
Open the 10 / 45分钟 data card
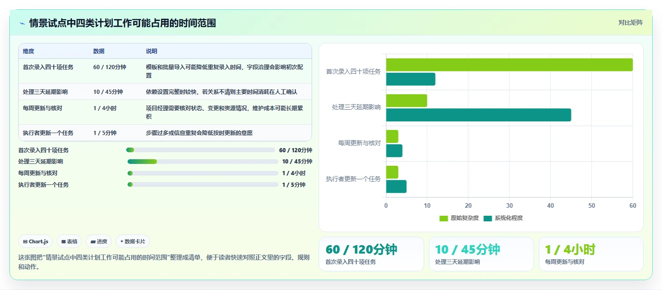click(481, 254)
